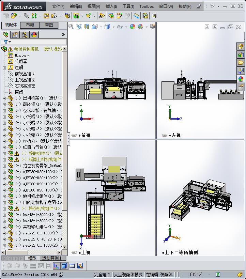
Task: Click the Apply Scene icon
Action: [x=140, y=27]
